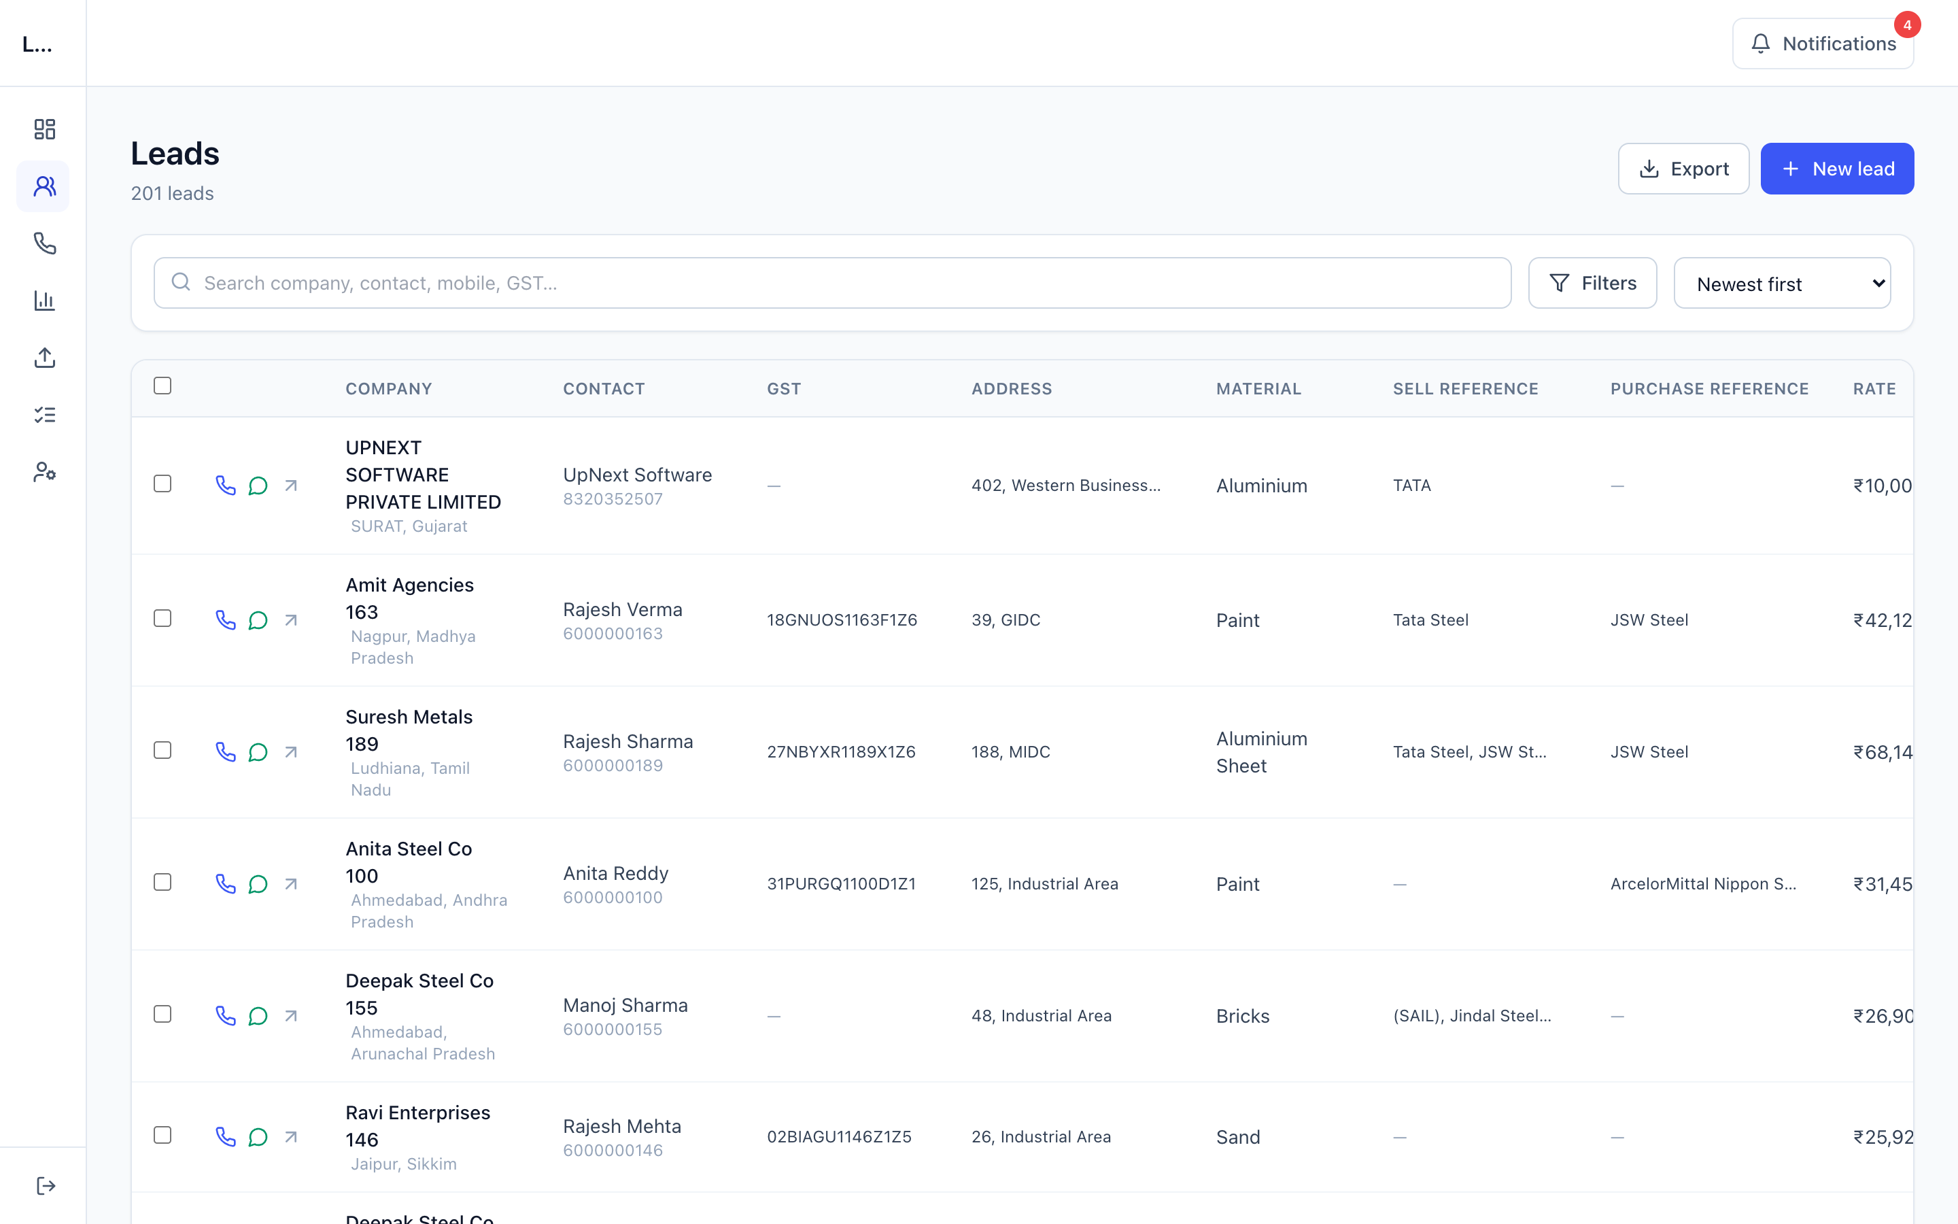Viewport: 1958px width, 1224px height.
Task: Click GST number 02BIAGU1146Z1Z5
Action: pos(839,1138)
